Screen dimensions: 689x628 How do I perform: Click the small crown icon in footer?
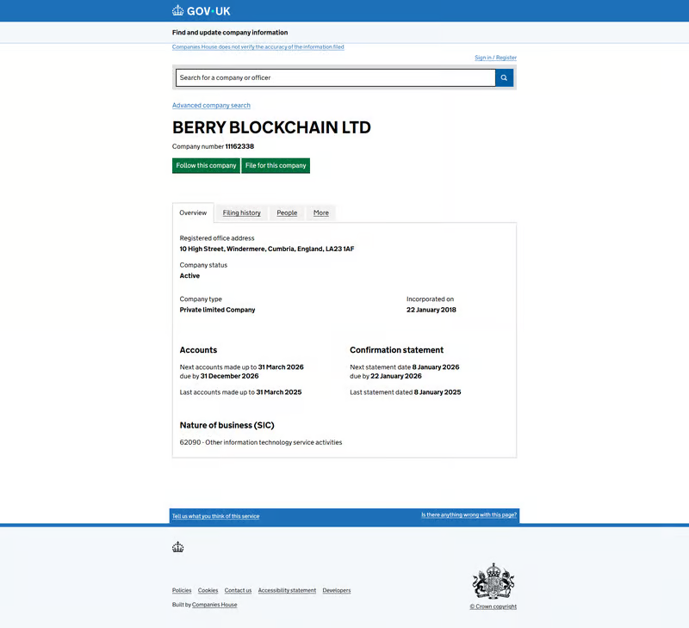pos(178,547)
